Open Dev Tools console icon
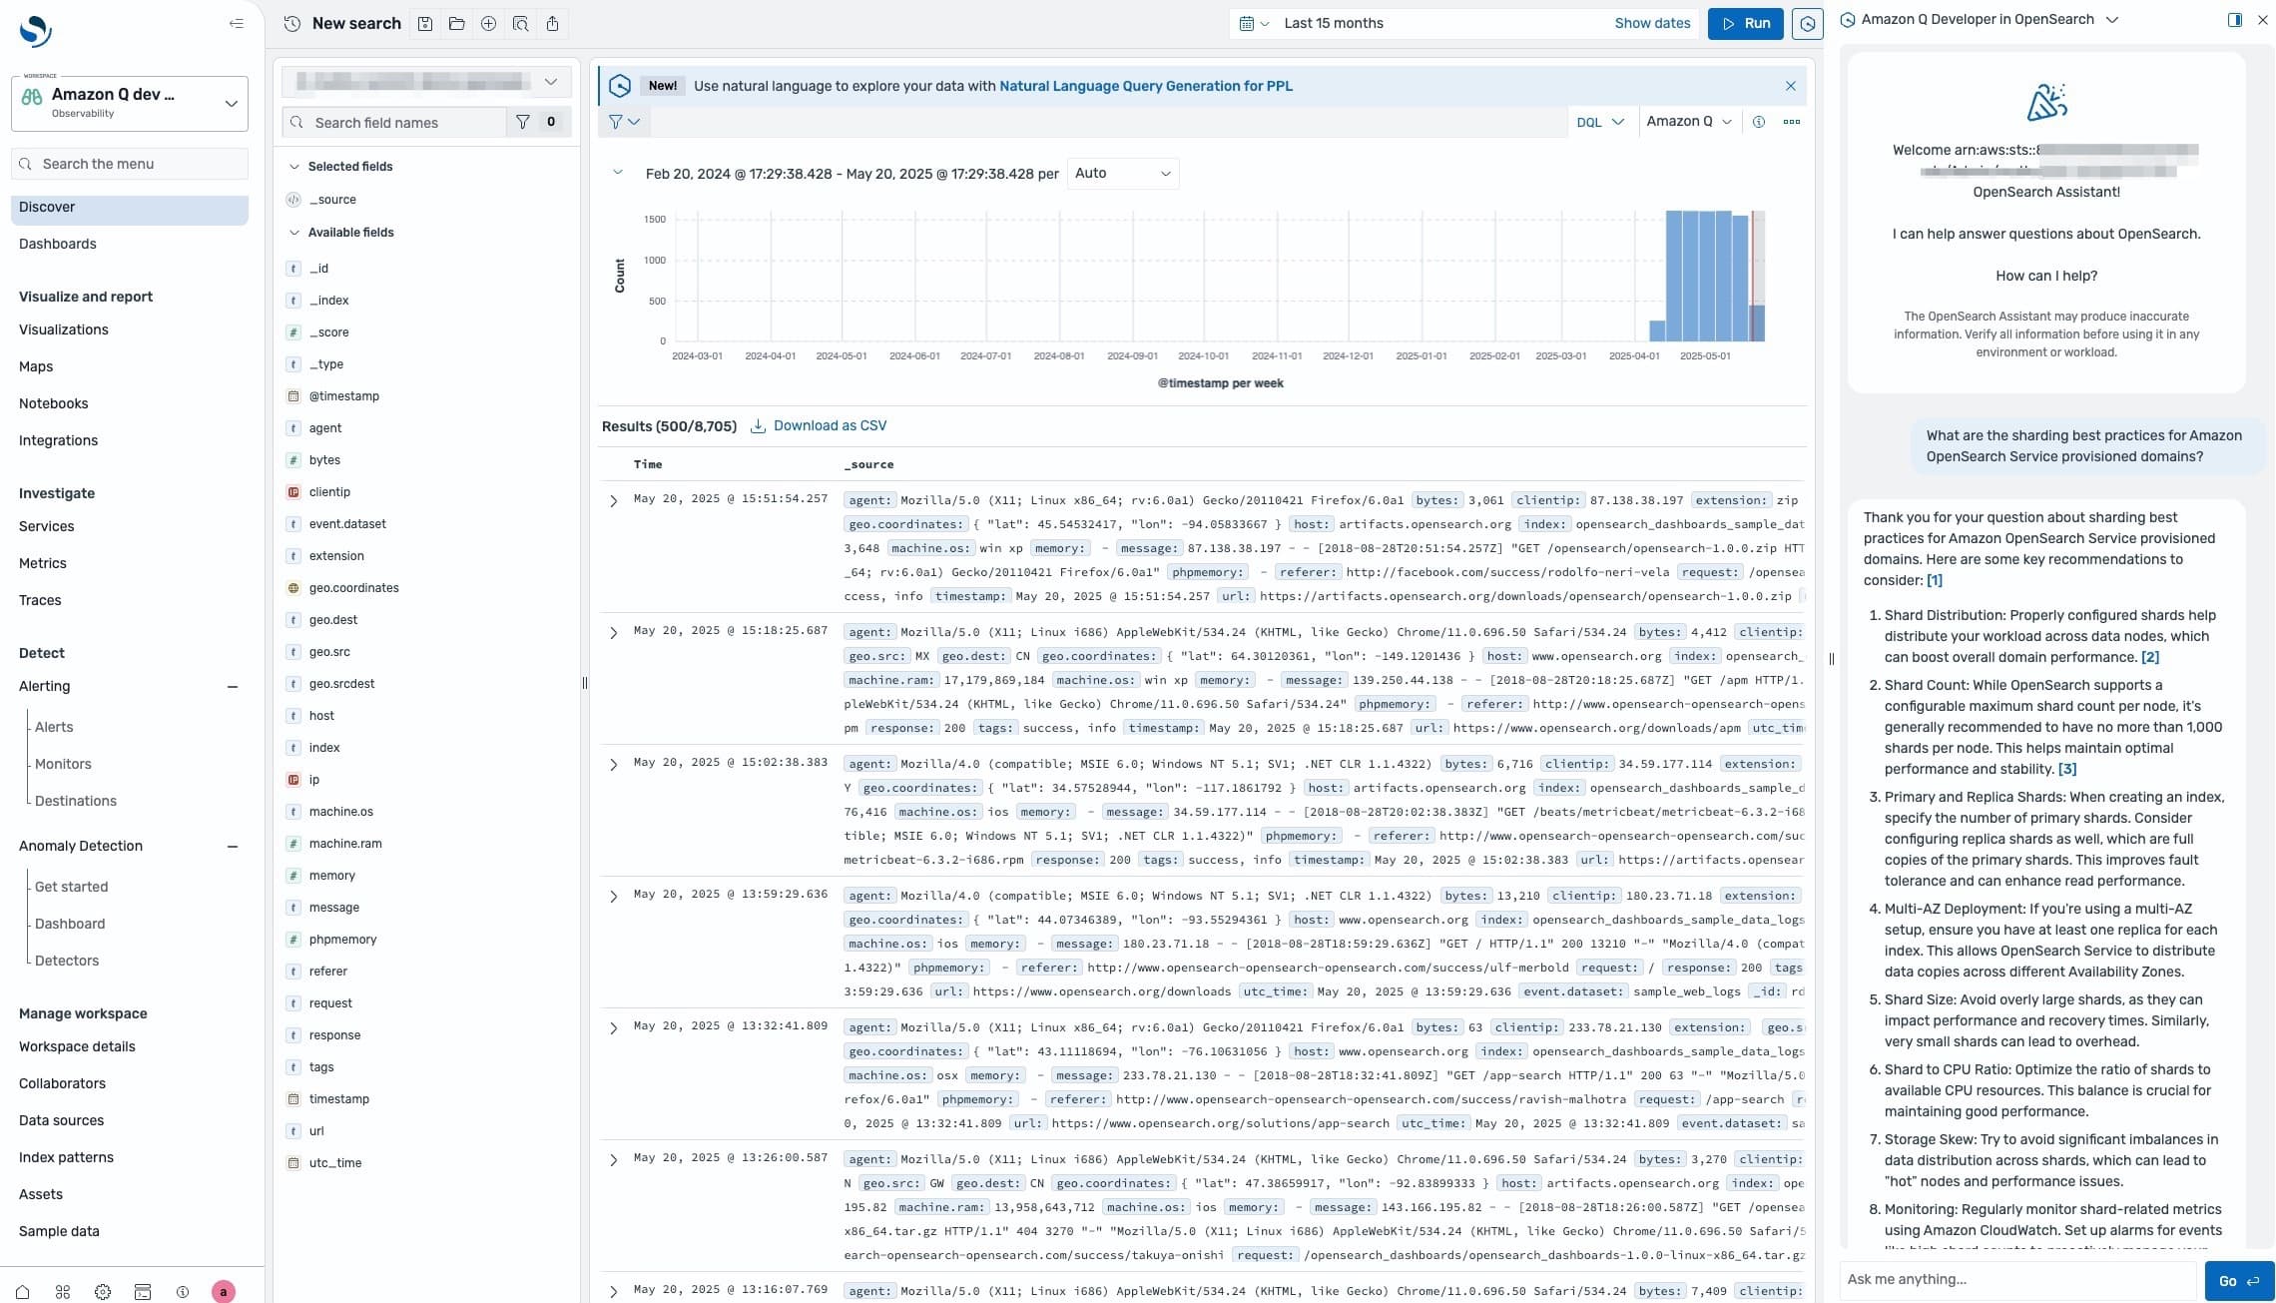 [143, 1291]
